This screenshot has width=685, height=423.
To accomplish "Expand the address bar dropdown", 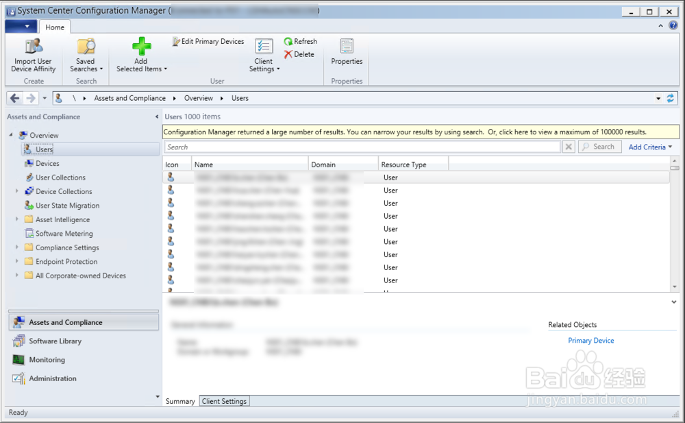I will tap(658, 99).
